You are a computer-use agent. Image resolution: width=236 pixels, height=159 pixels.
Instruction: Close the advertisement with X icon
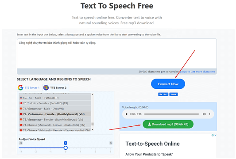point(215,135)
